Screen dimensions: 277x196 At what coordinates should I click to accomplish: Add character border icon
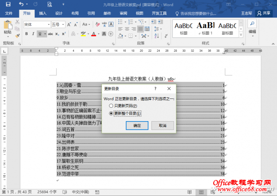(x=111, y=24)
